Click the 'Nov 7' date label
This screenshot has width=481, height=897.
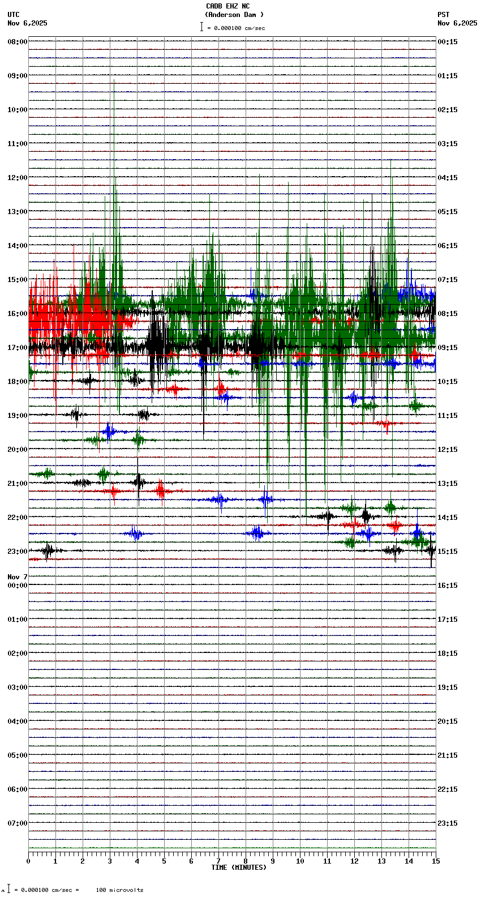point(18,577)
